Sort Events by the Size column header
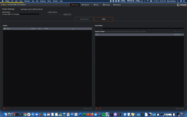The height and width of the screenshot is (117, 187). [39, 29]
